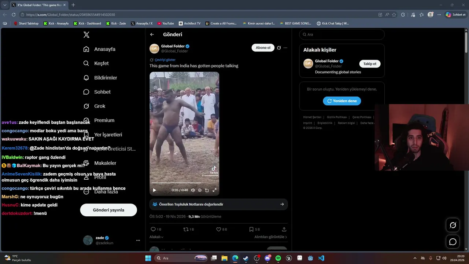Show hidden system tray icons
The image size is (469, 264).
pos(415,258)
